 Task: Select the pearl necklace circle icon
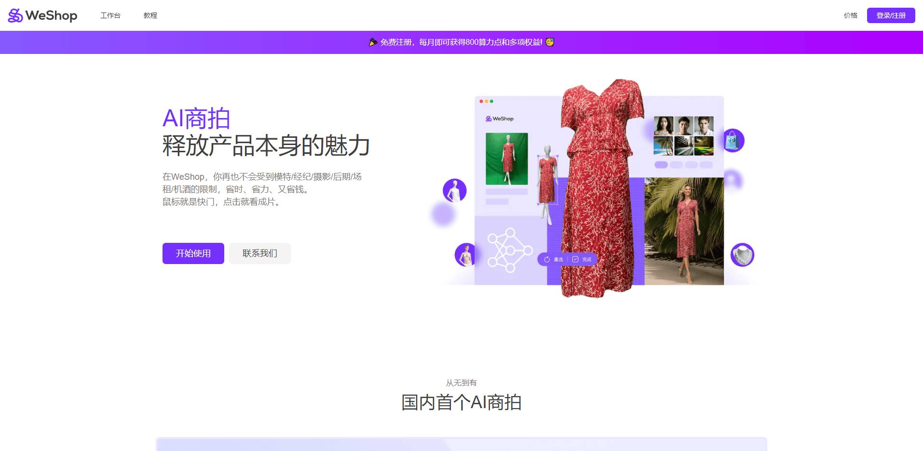click(x=743, y=255)
